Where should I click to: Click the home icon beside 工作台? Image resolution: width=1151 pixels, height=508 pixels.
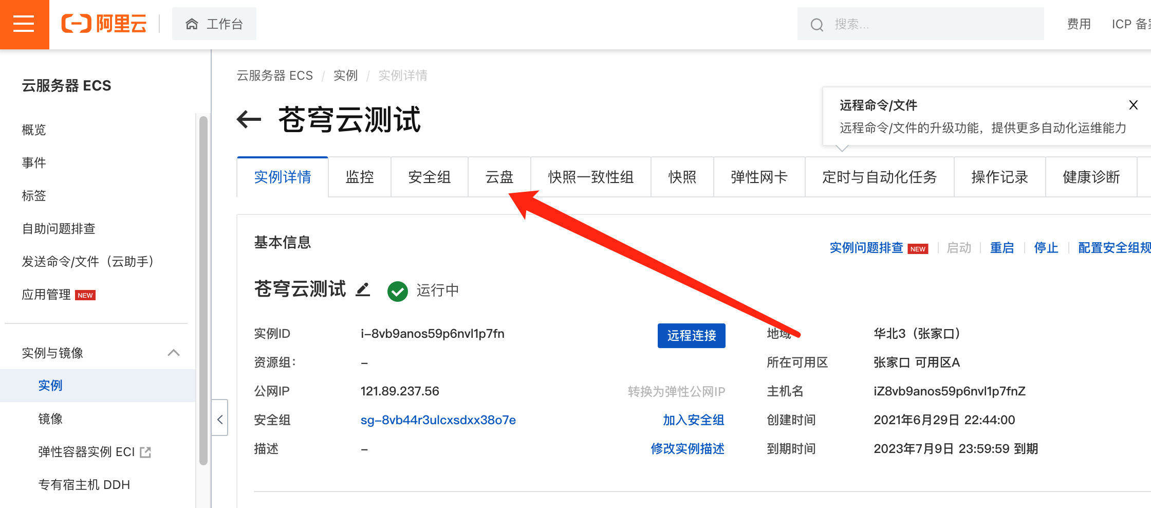[192, 24]
